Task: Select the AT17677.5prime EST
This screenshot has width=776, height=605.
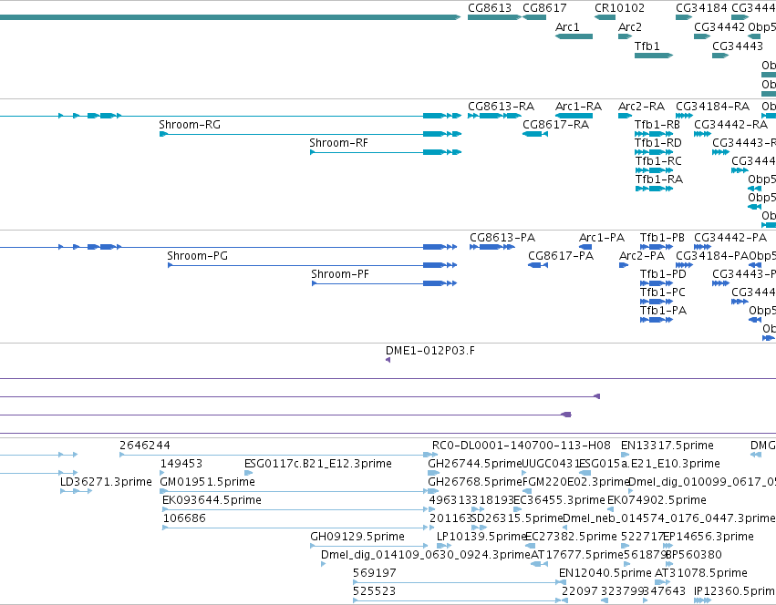Action: [x=540, y=564]
